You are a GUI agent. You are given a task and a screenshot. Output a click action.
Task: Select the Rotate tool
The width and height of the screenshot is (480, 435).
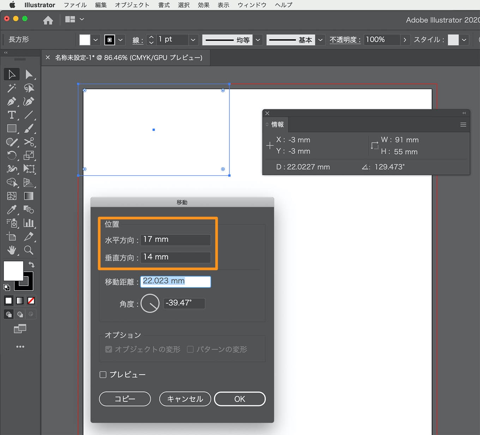pyautogui.click(x=12, y=155)
